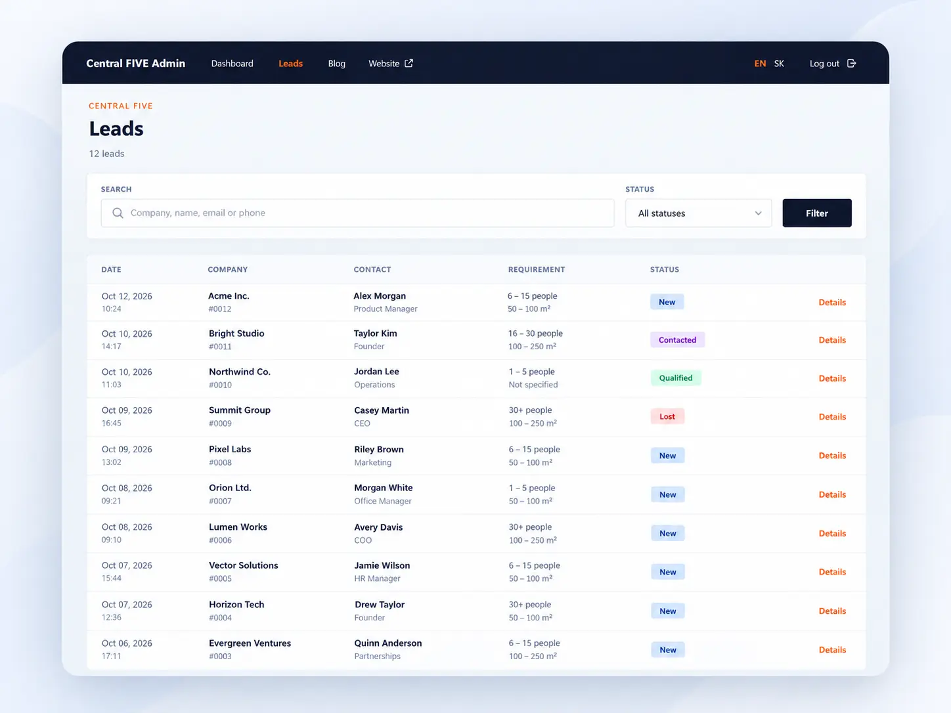Click the 12 leads count text
The width and height of the screenshot is (951, 713).
click(x=106, y=154)
